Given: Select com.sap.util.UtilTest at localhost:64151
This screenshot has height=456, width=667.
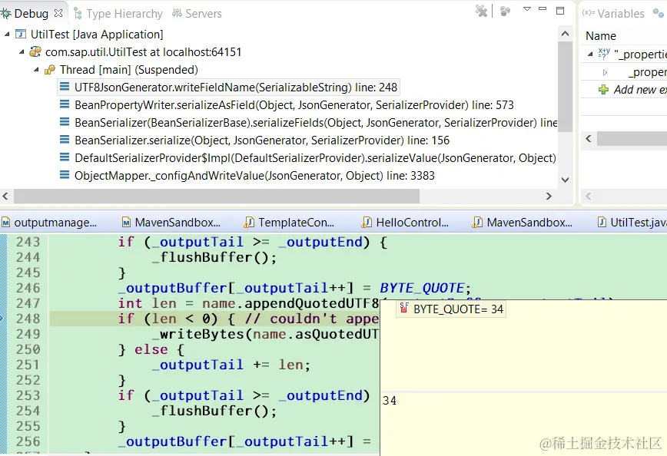Looking at the screenshot, I should [x=144, y=52].
